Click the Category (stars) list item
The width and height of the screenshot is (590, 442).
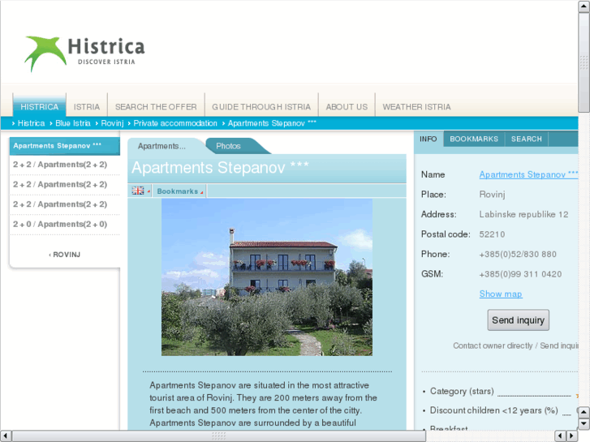pos(462,391)
